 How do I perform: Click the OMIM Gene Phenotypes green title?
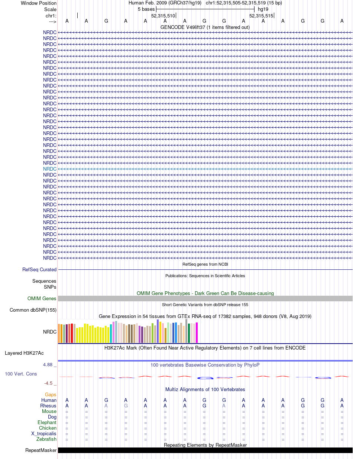[205, 293]
